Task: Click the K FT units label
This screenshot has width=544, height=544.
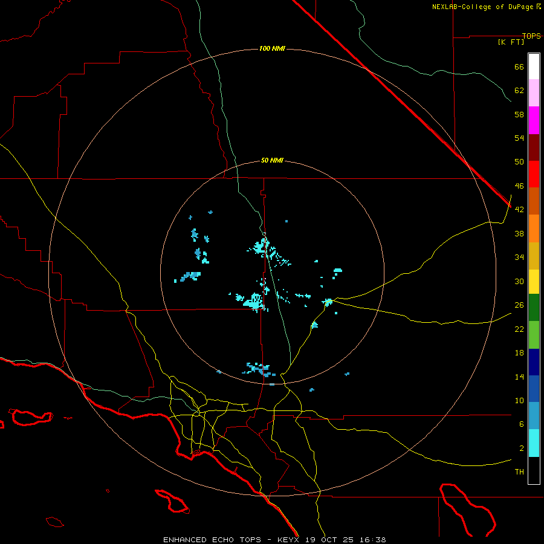Action: point(511,42)
